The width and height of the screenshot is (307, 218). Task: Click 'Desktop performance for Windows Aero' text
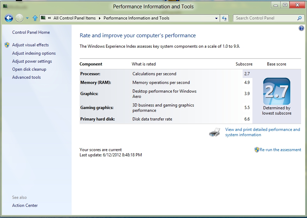pos(164,94)
